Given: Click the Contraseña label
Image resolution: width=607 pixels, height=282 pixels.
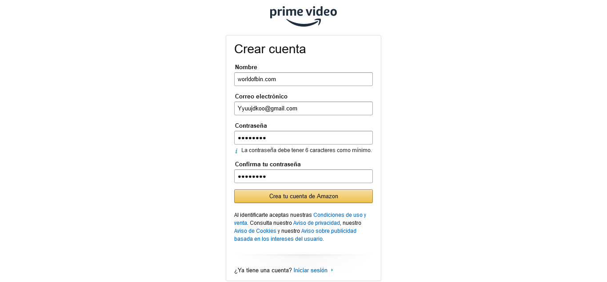Looking at the screenshot, I should pyautogui.click(x=251, y=126).
